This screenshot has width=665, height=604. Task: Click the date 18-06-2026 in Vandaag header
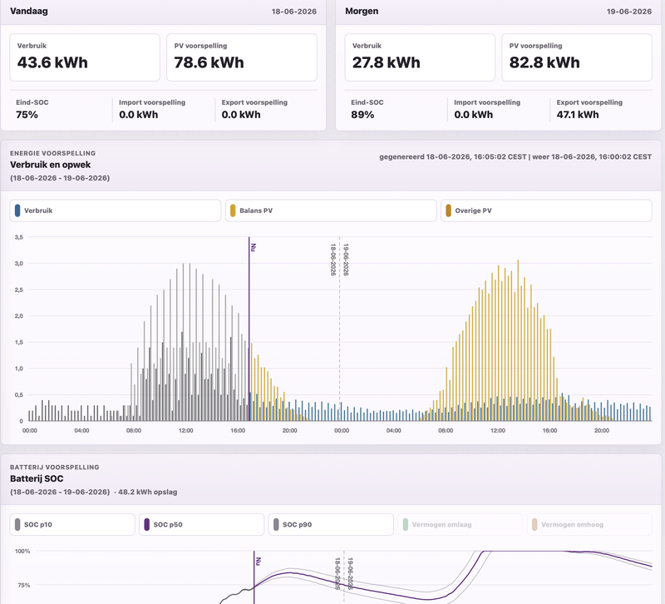tap(294, 12)
